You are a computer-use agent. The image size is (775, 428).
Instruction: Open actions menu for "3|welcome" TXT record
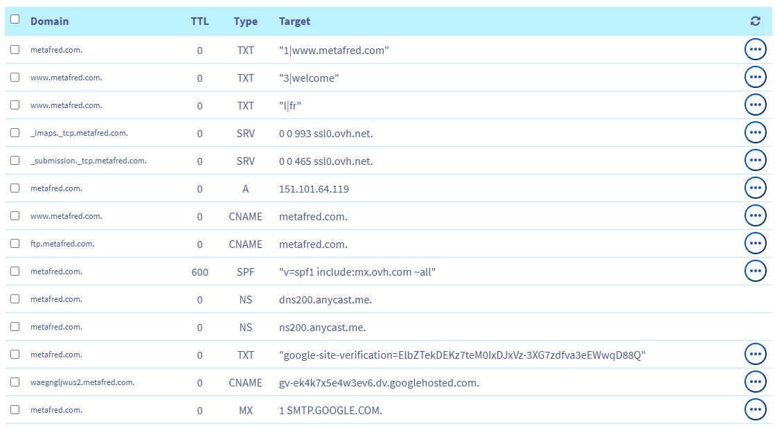coord(755,78)
